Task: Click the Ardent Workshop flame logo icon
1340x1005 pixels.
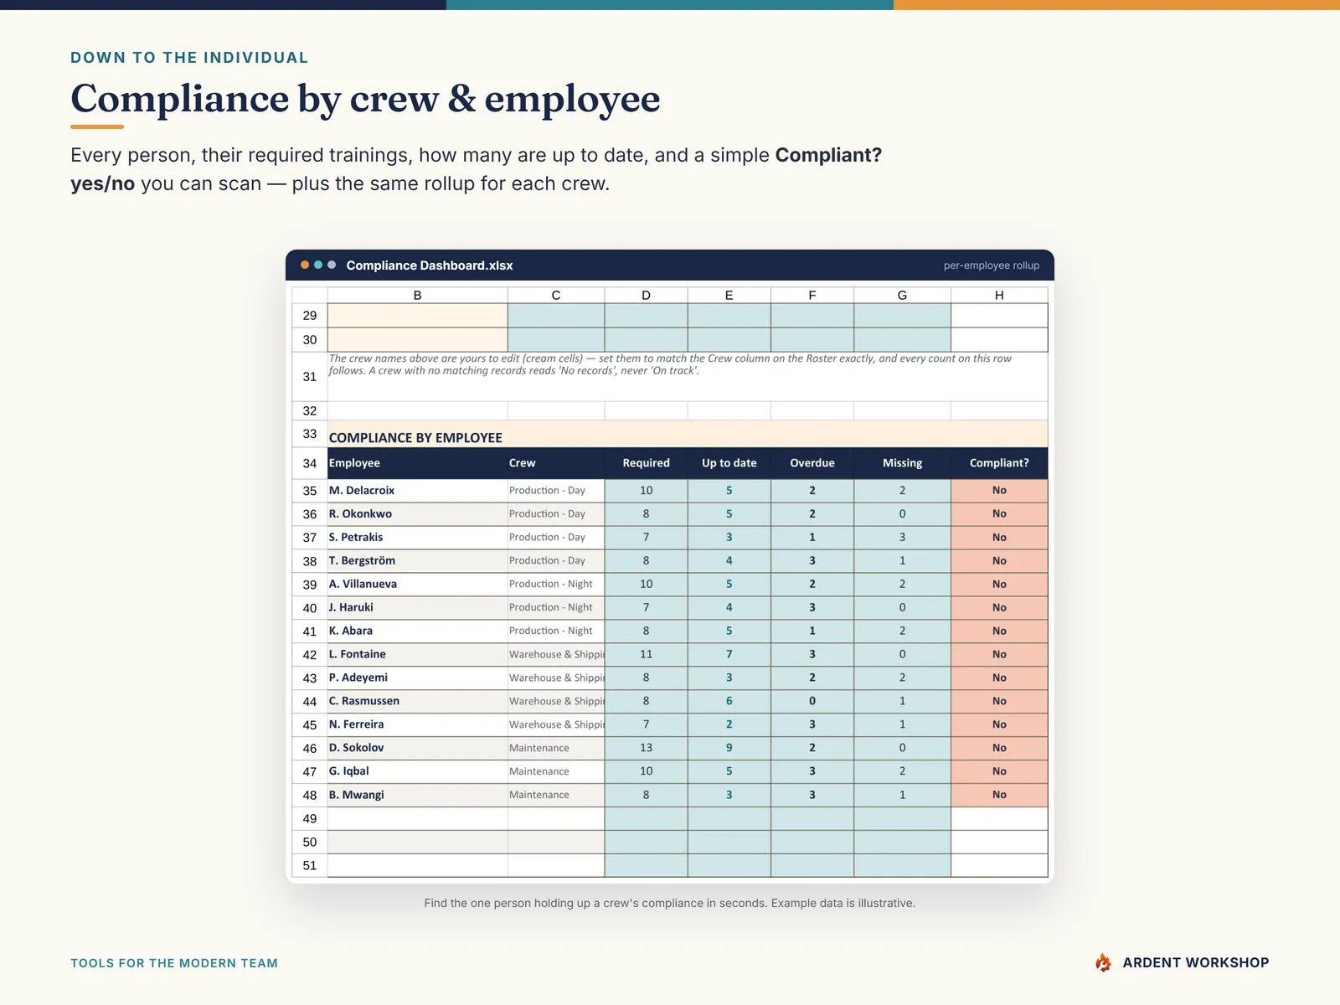Action: pos(1103,962)
